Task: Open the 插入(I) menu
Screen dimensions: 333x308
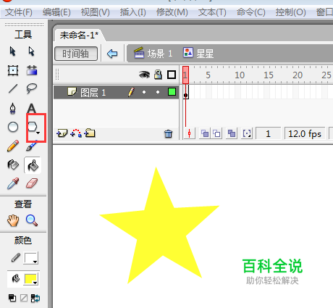Action: coord(133,12)
